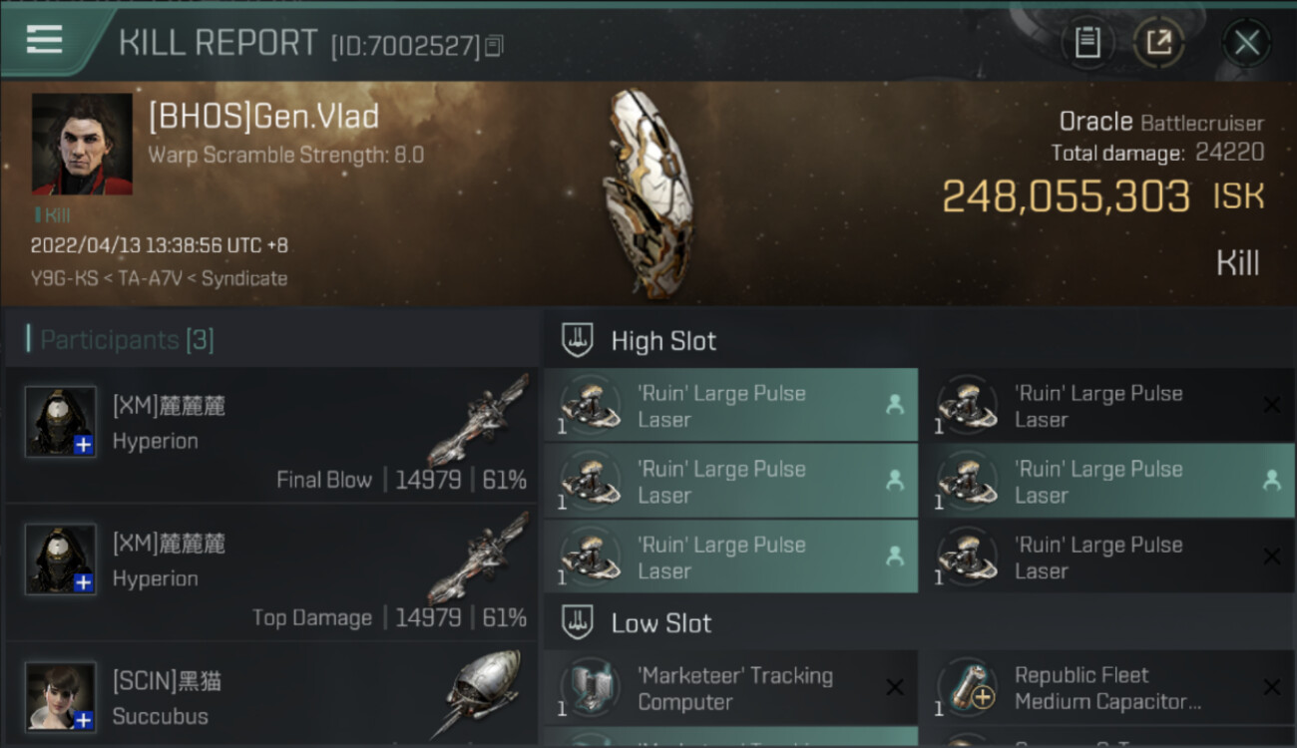The image size is (1297, 748).
Task: Open the Republic Fleet Medium Capacitor item
Action: (1107, 688)
